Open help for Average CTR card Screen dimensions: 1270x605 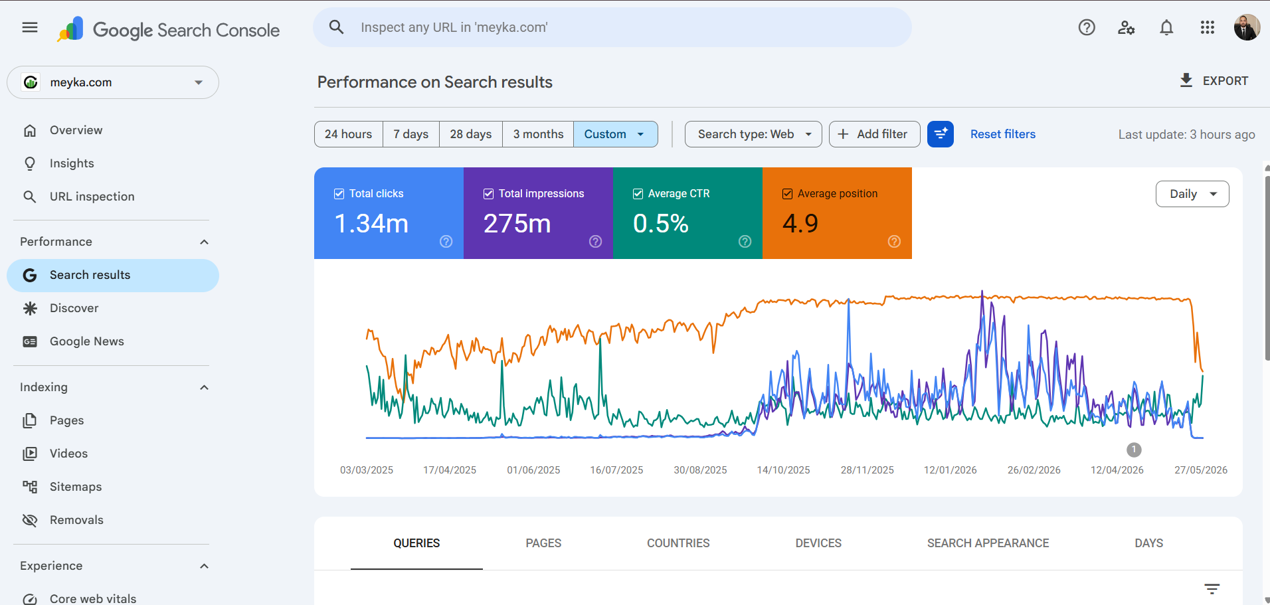point(745,242)
